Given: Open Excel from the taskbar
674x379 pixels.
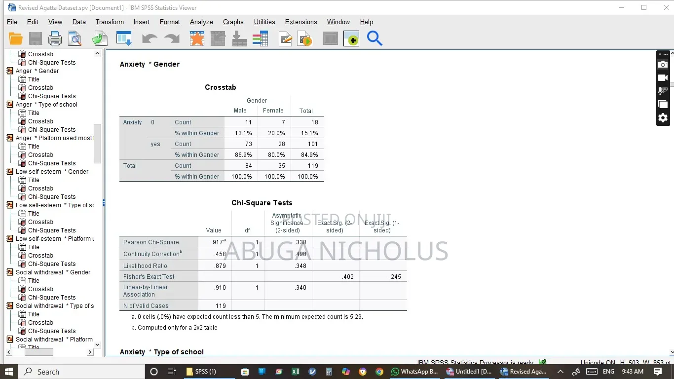Looking at the screenshot, I should click(x=295, y=372).
